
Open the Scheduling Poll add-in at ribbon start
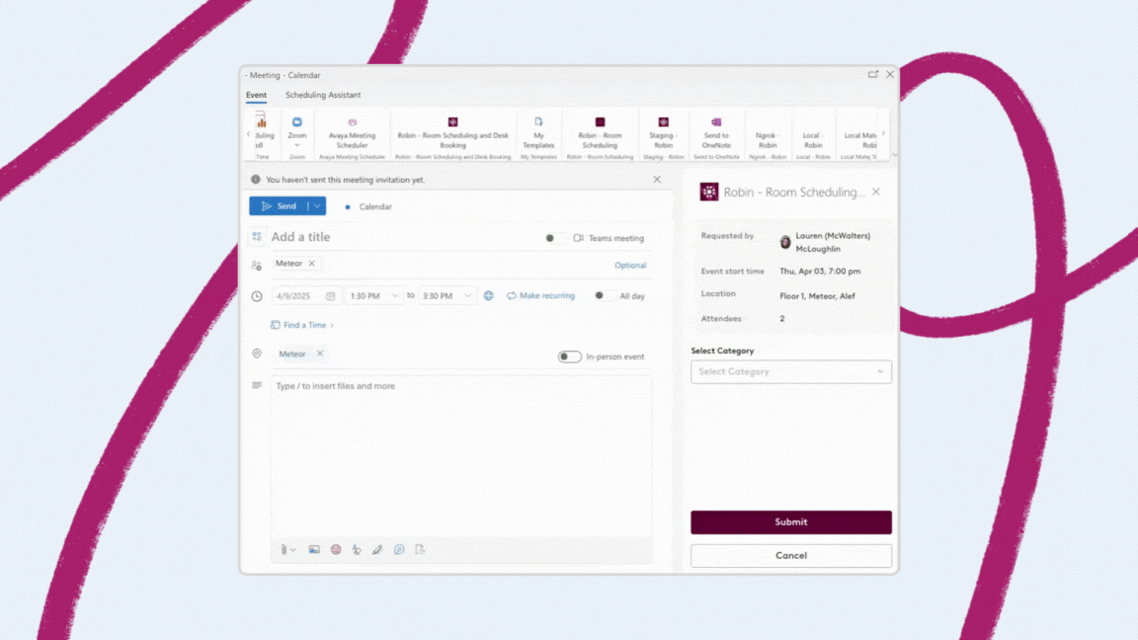(x=261, y=132)
